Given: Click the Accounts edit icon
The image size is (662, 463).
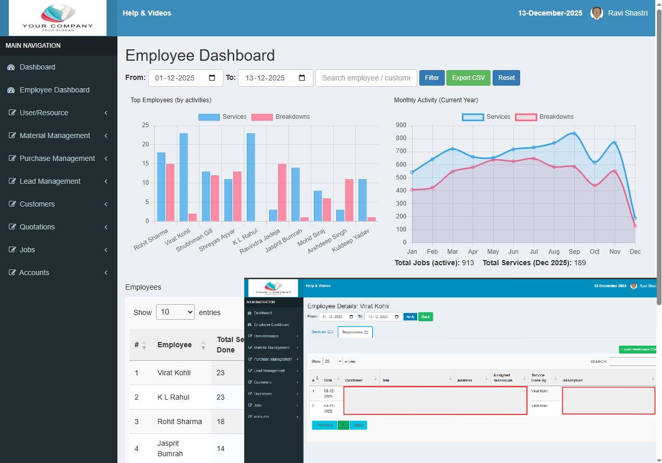Looking at the screenshot, I should coord(12,273).
